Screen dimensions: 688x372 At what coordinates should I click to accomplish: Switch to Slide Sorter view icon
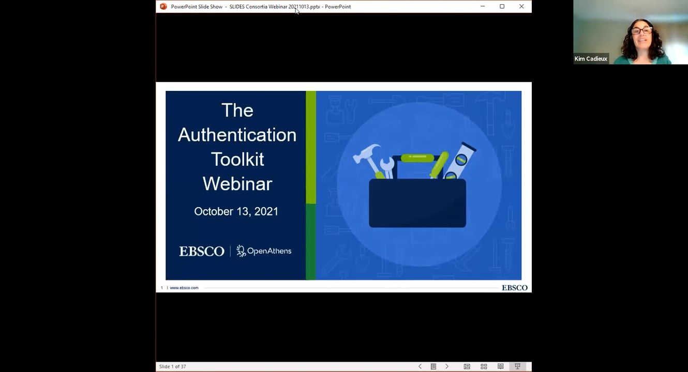tap(484, 366)
